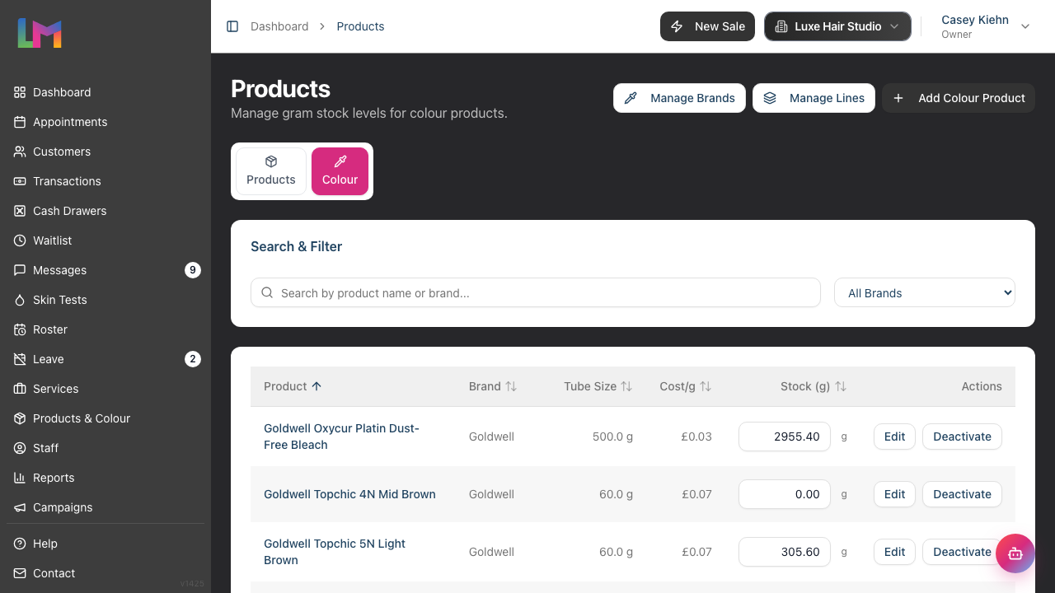
Task: Click the Roster calendar-clock icon
Action: coord(20,329)
